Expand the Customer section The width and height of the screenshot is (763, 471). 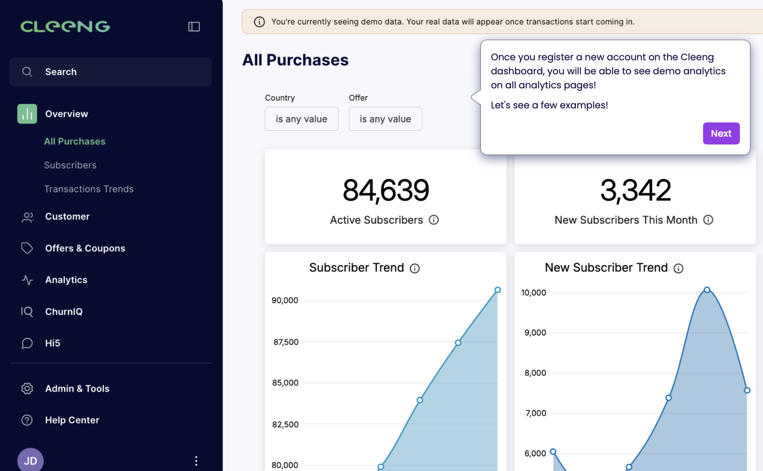point(67,216)
